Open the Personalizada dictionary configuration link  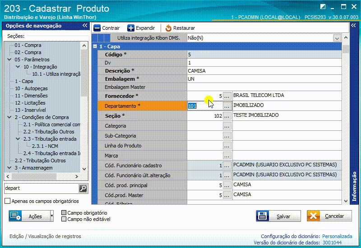[x=337, y=236]
